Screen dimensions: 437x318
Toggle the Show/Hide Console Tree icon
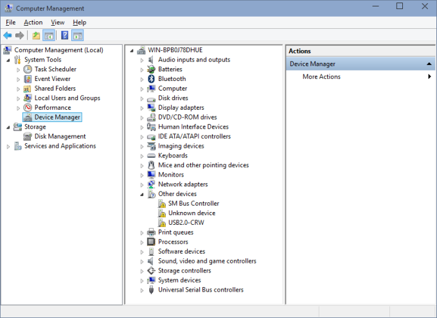tap(48, 35)
